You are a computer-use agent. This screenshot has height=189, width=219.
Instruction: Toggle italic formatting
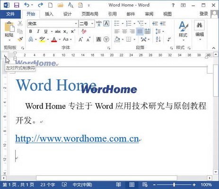38,31
